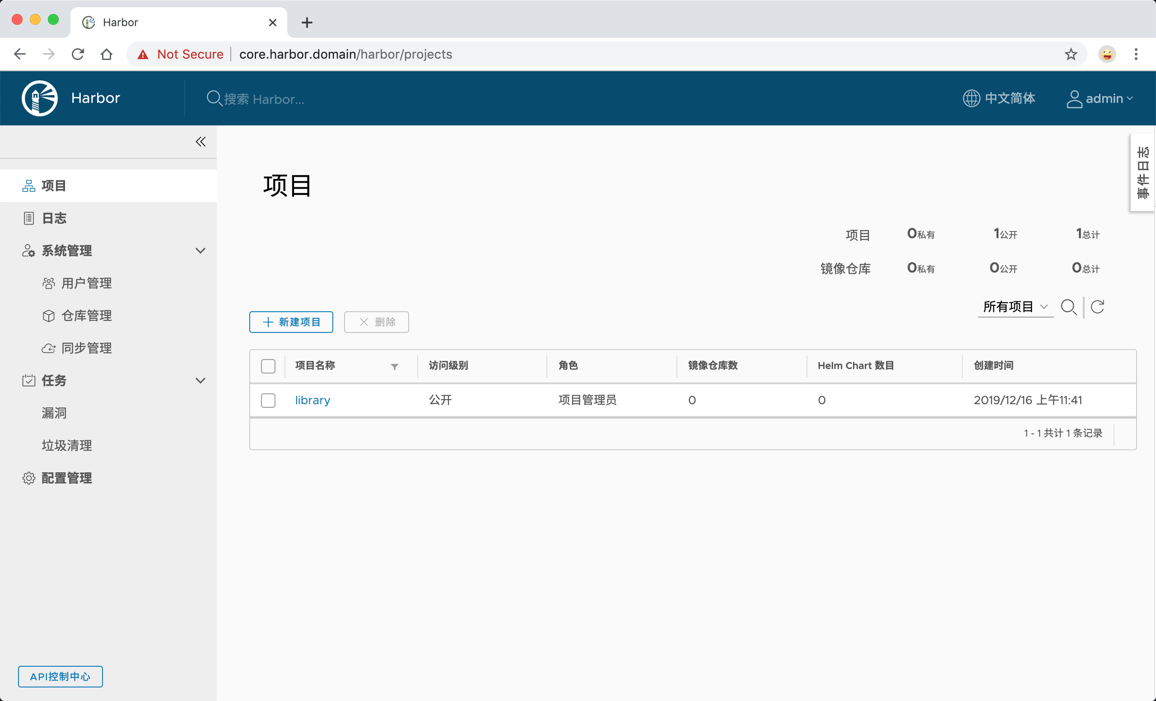The image size is (1156, 701).
Task: Select 同步管理 replication management
Action: pyautogui.click(x=87, y=348)
